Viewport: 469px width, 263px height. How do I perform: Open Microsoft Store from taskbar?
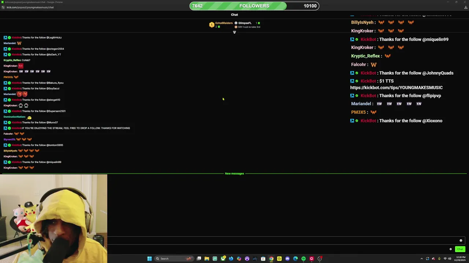[x=263, y=259]
